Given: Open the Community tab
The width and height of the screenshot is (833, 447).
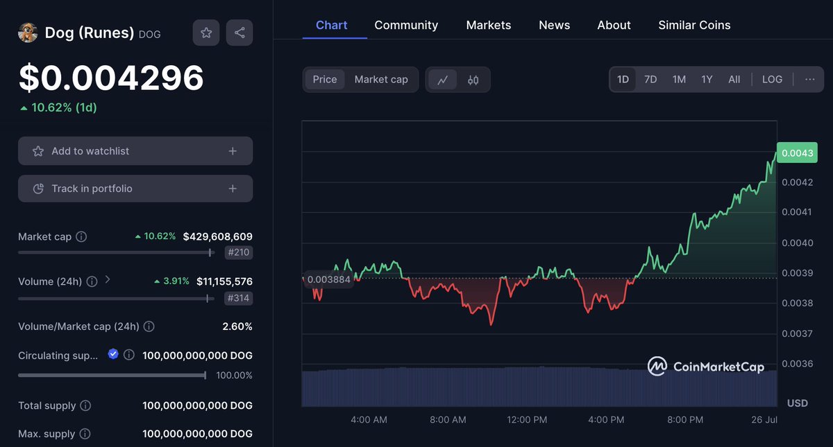Looking at the screenshot, I should 406,25.
